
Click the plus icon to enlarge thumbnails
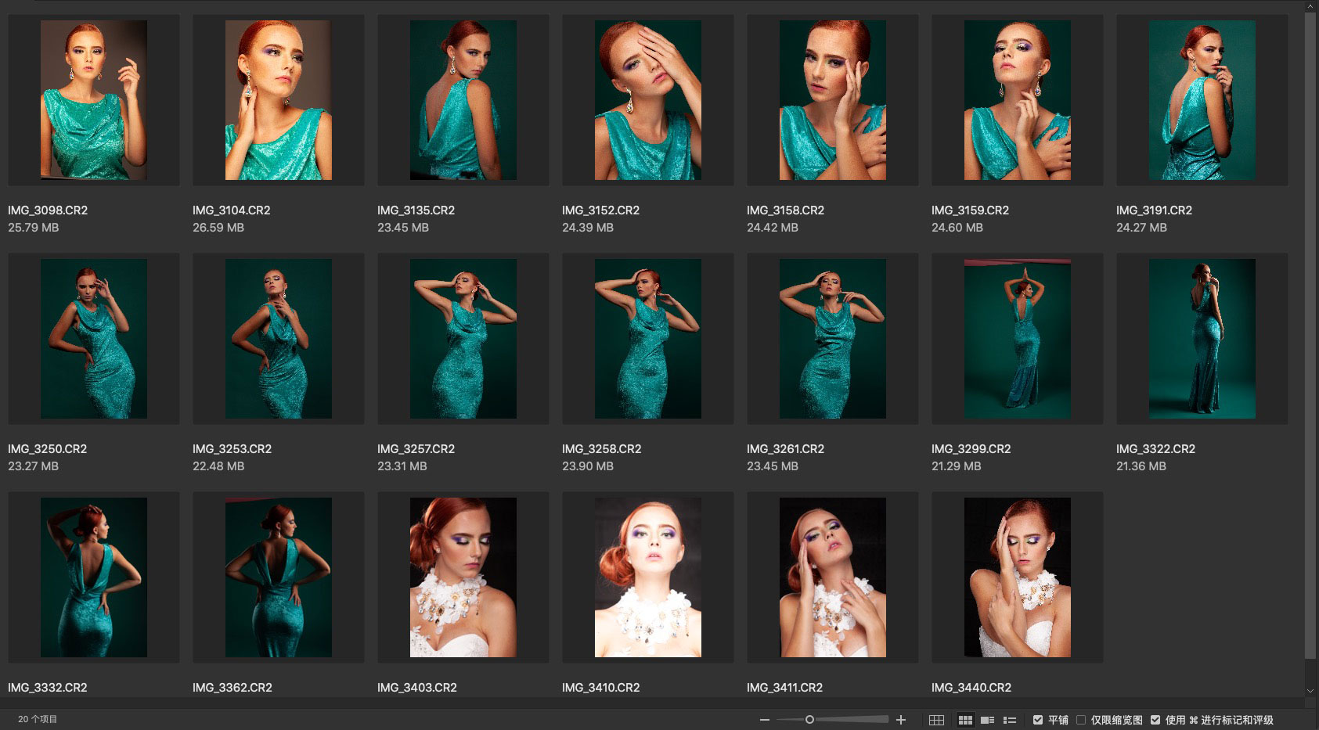[x=901, y=720]
